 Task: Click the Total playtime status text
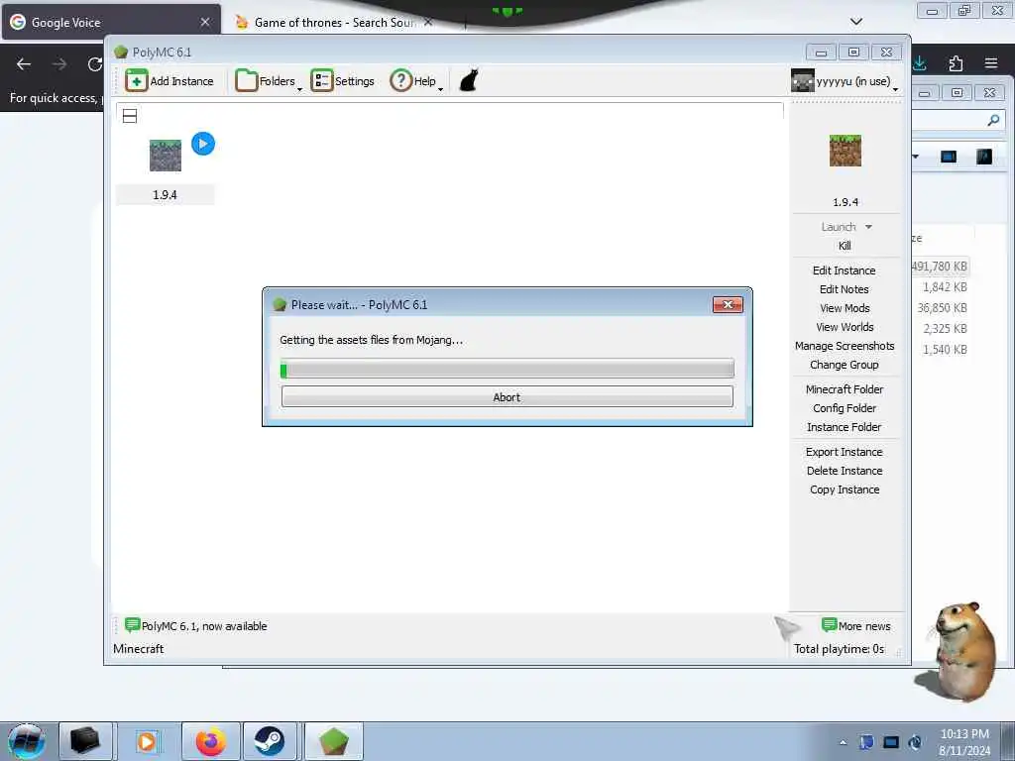[x=839, y=648]
